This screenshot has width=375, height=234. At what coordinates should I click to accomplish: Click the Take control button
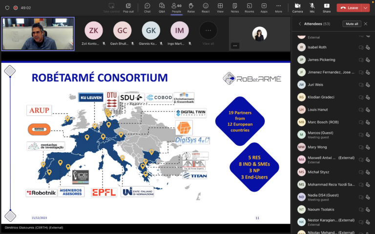111,8
